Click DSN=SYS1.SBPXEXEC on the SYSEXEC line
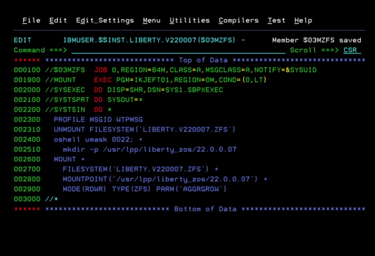 pos(185,90)
